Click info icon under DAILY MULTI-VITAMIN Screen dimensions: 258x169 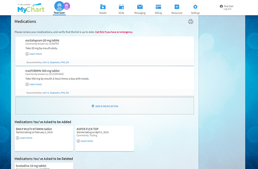pos(18,138)
